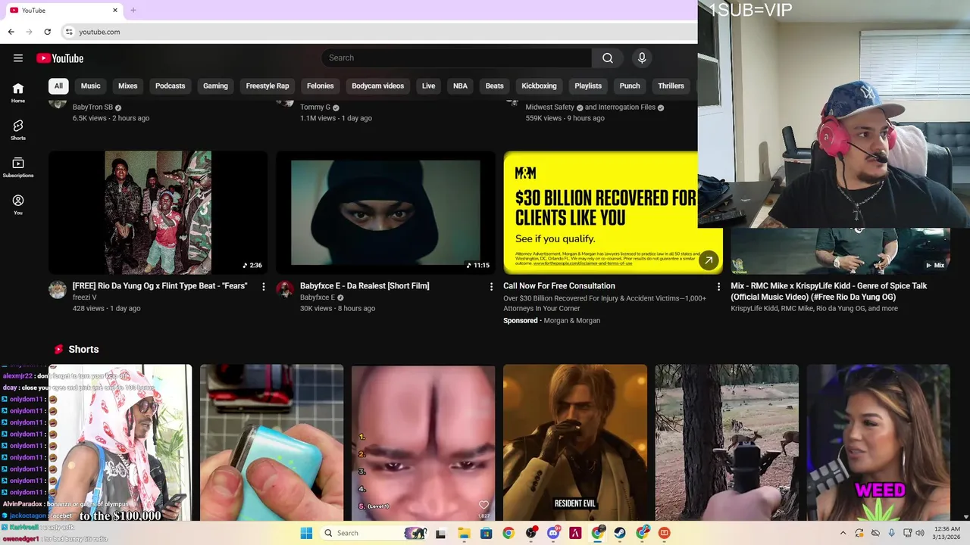The image size is (970, 545).
Task: Go back in the browser
Action: pos(11,32)
